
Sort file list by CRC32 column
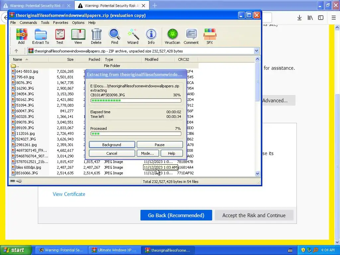pyautogui.click(x=186, y=59)
